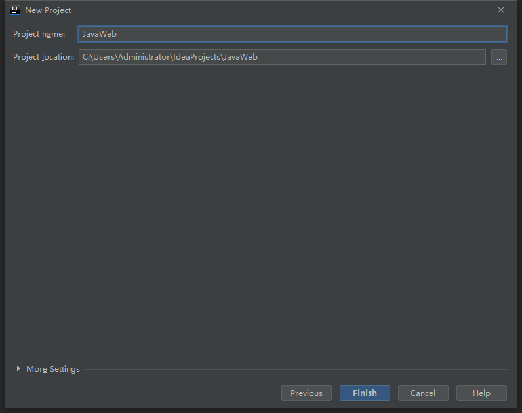This screenshot has height=413, width=522.
Task: Close the New Project dialog
Action: pos(501,10)
